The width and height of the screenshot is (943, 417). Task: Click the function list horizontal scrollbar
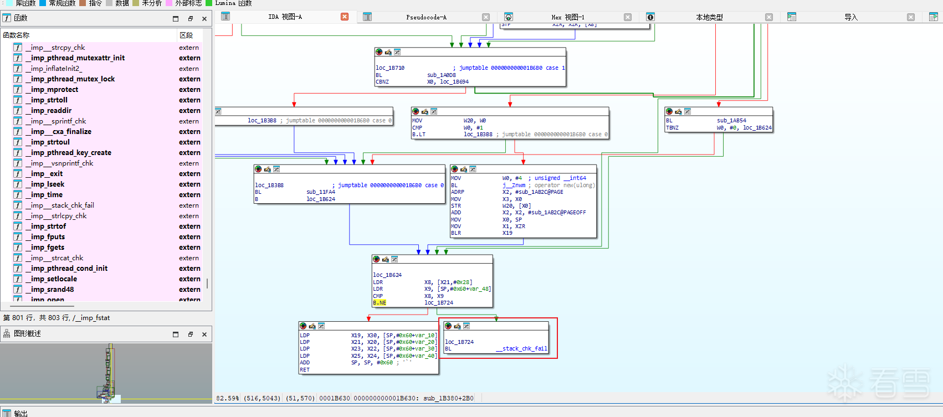click(42, 306)
